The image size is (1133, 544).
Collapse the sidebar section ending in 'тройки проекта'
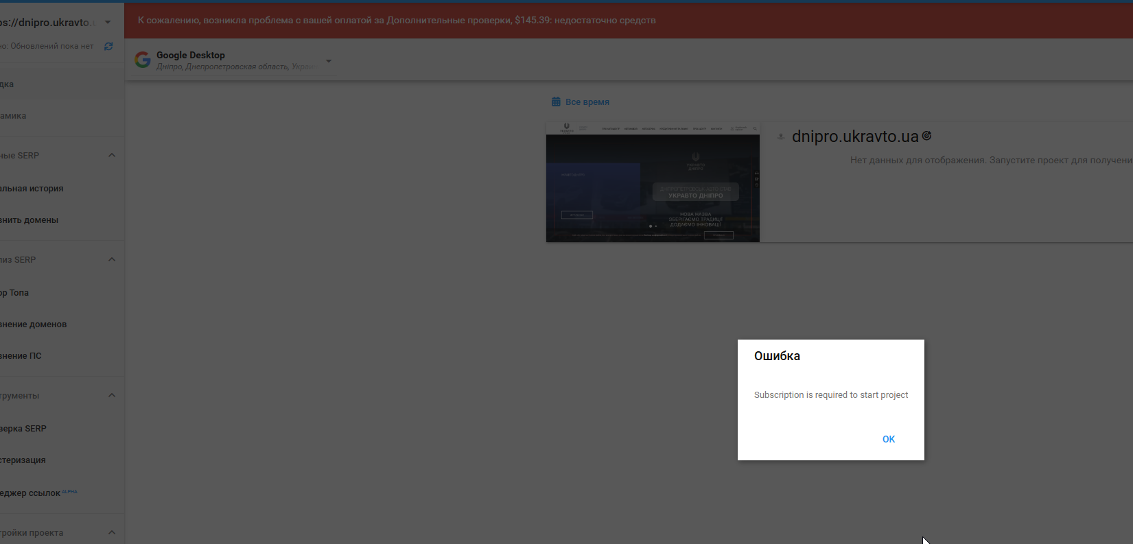click(112, 532)
